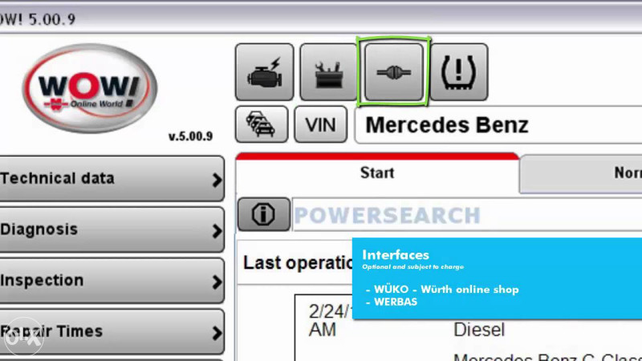Click the info icon beside Powersearch
This screenshot has width=642, height=361.
click(264, 214)
